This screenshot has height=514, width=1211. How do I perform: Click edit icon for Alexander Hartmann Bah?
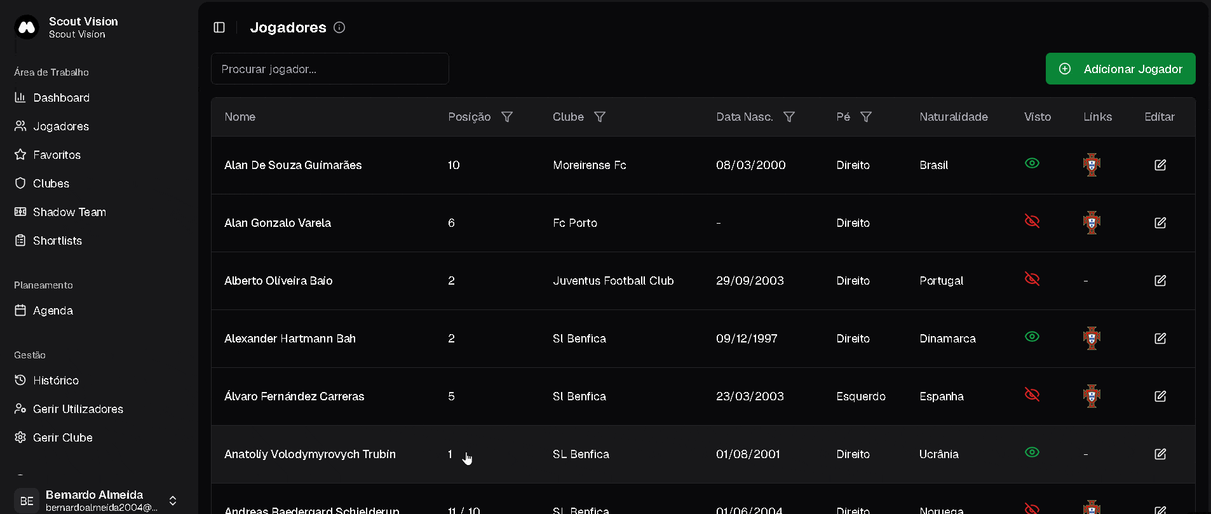pyautogui.click(x=1160, y=339)
